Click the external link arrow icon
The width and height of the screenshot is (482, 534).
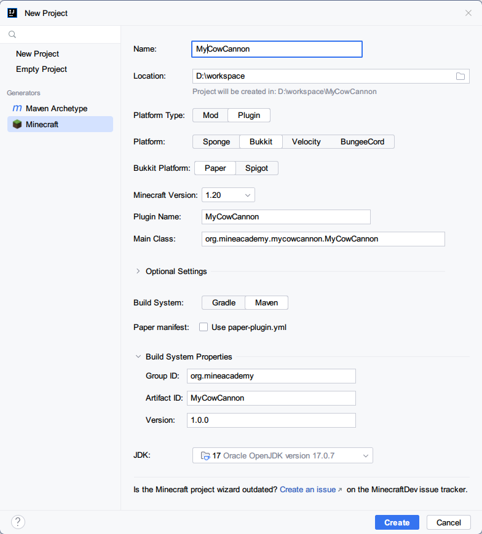click(x=339, y=490)
